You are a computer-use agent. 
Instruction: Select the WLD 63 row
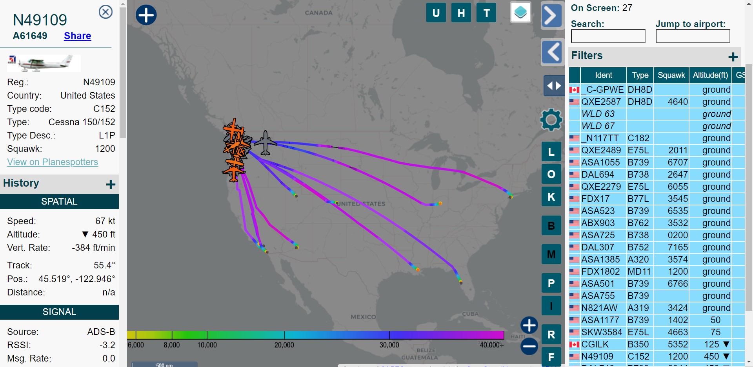(x=657, y=114)
